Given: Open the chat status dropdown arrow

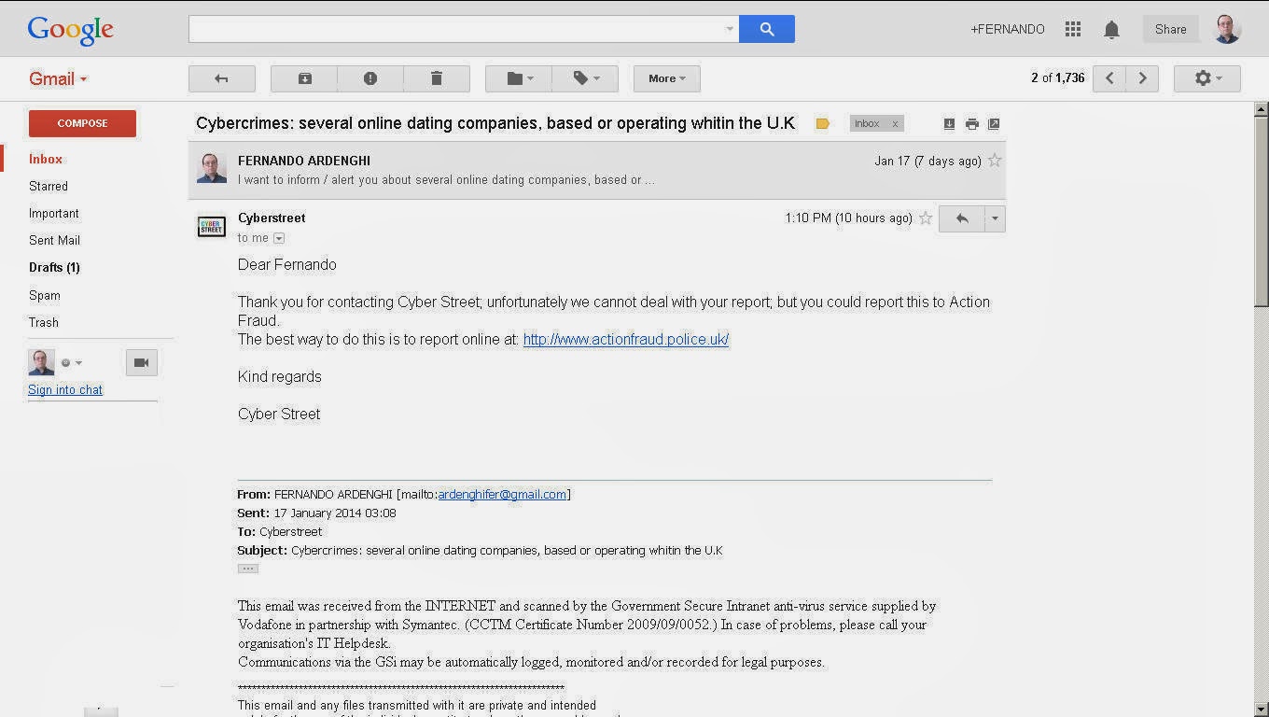Looking at the screenshot, I should coord(78,363).
